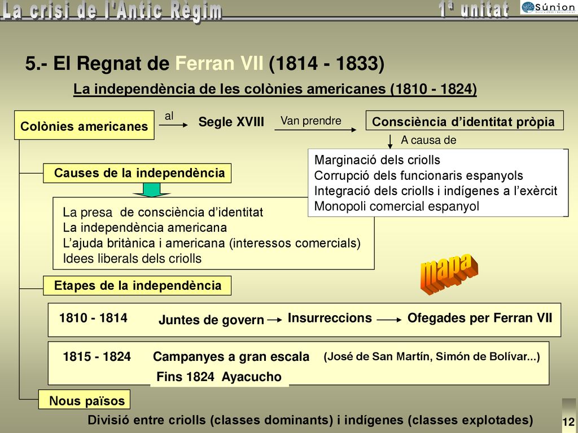The width and height of the screenshot is (578, 433).
Task: Click the '1ª unitat' header text
Action: 474,10
